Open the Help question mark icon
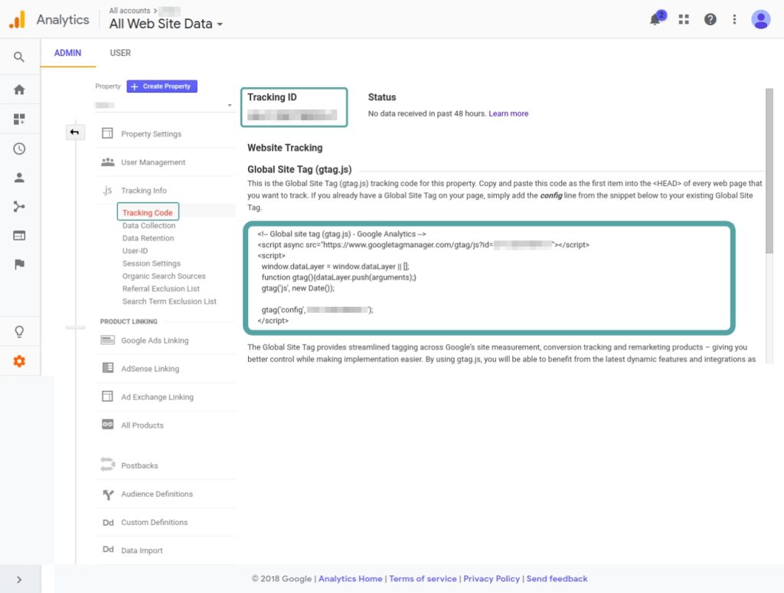The height and width of the screenshot is (593, 784). click(710, 19)
